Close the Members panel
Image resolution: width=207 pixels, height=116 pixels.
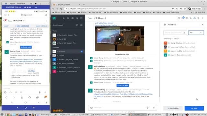[202, 24]
